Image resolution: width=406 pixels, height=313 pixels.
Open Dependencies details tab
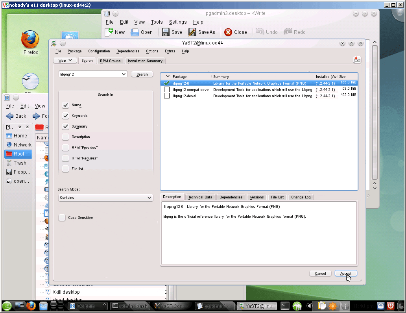pyautogui.click(x=231, y=197)
